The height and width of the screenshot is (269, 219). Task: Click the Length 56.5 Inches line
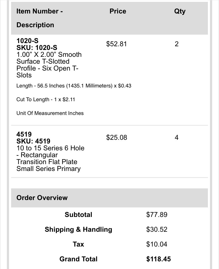click(74, 86)
